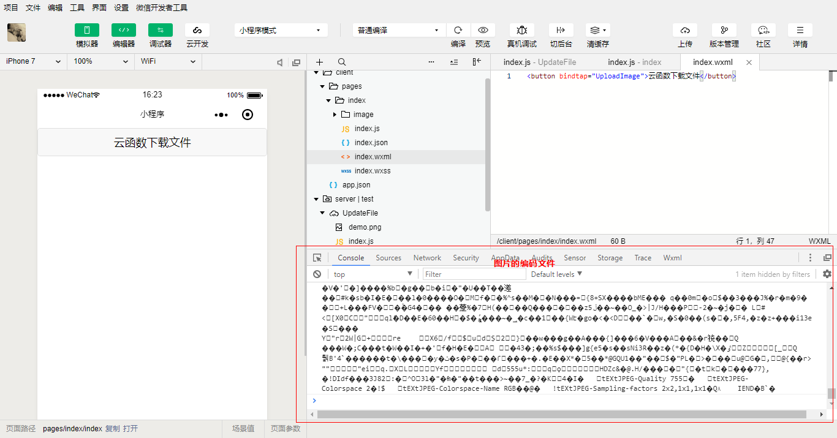Open index.wxss file in tree
This screenshot has width=837, height=438.
pyautogui.click(x=372, y=171)
